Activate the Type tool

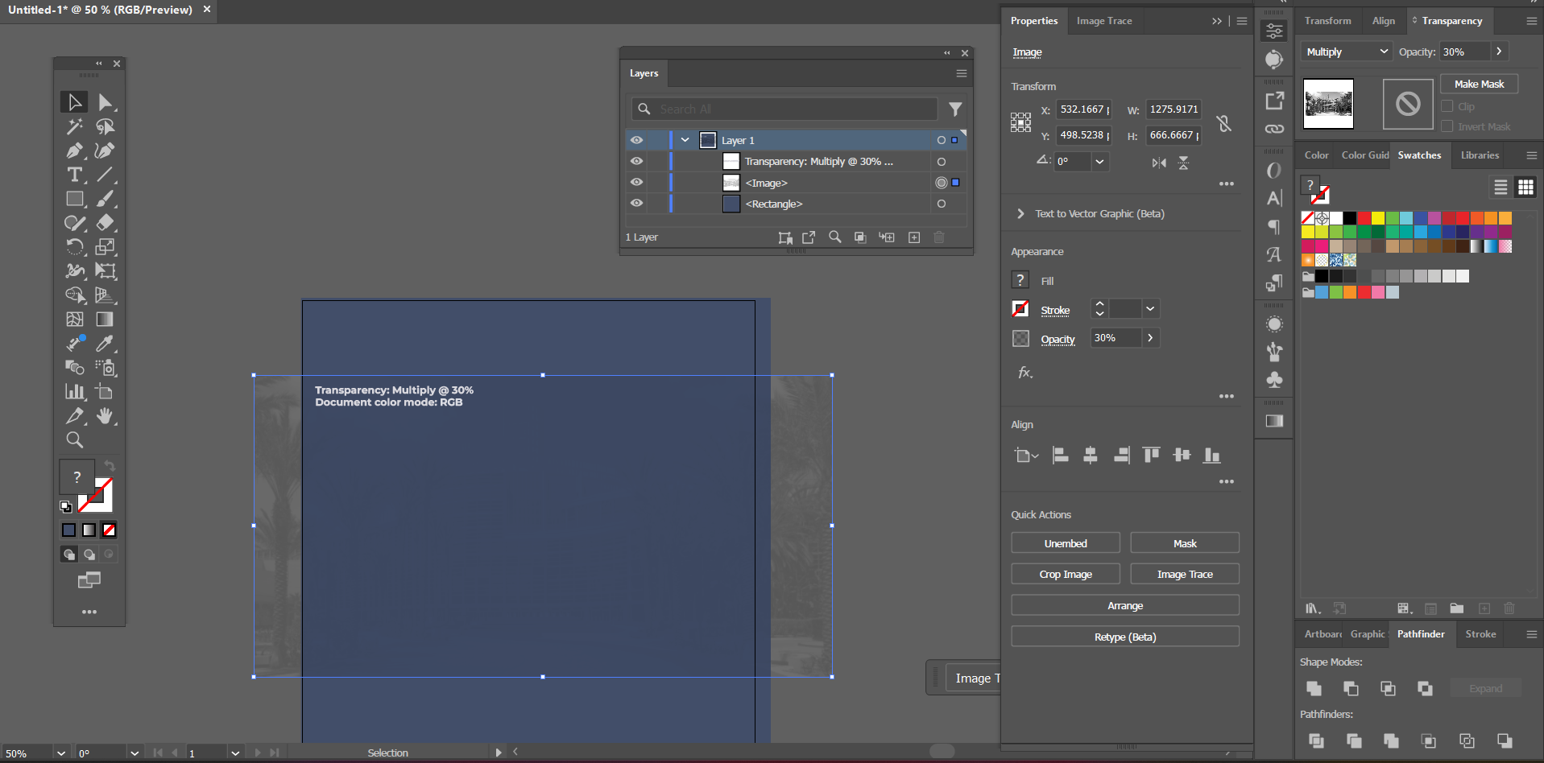(x=74, y=175)
